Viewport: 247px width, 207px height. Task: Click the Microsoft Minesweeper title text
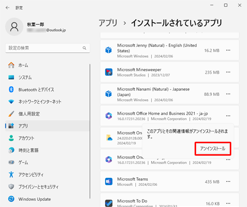[139, 70]
